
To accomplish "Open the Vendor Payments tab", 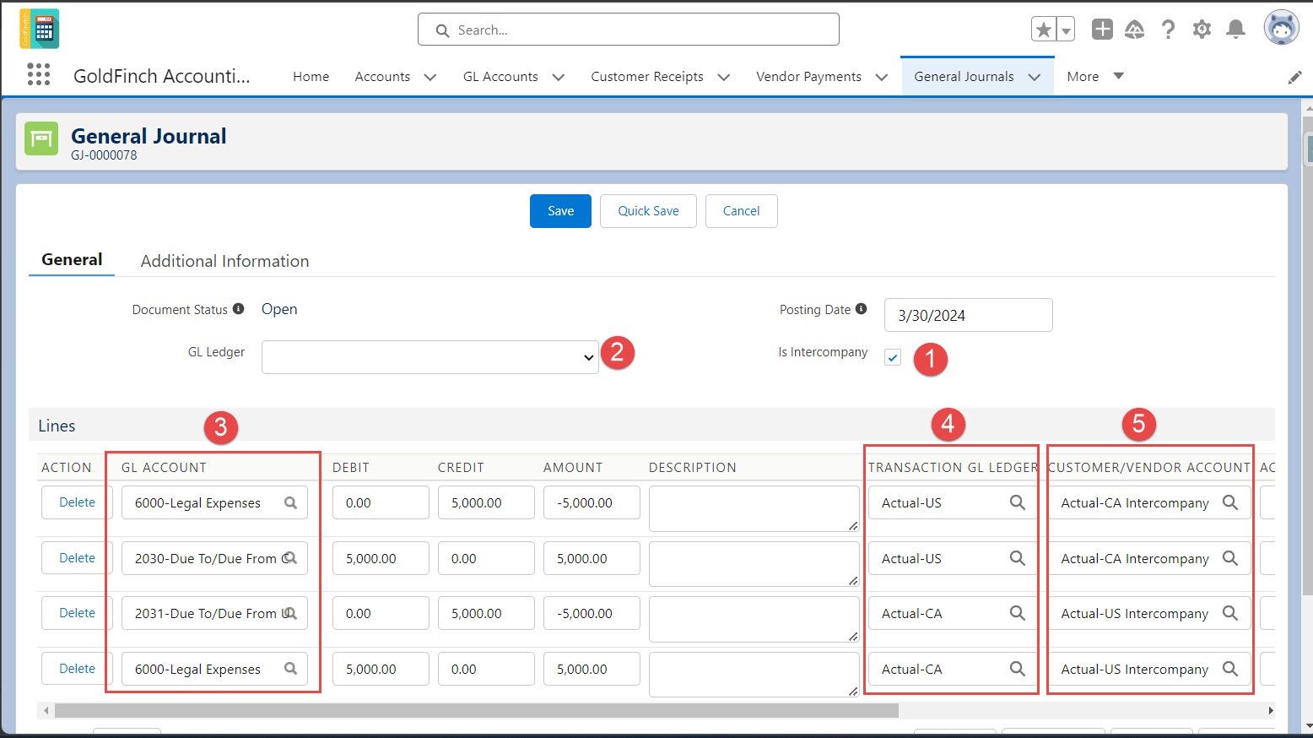I will [808, 76].
